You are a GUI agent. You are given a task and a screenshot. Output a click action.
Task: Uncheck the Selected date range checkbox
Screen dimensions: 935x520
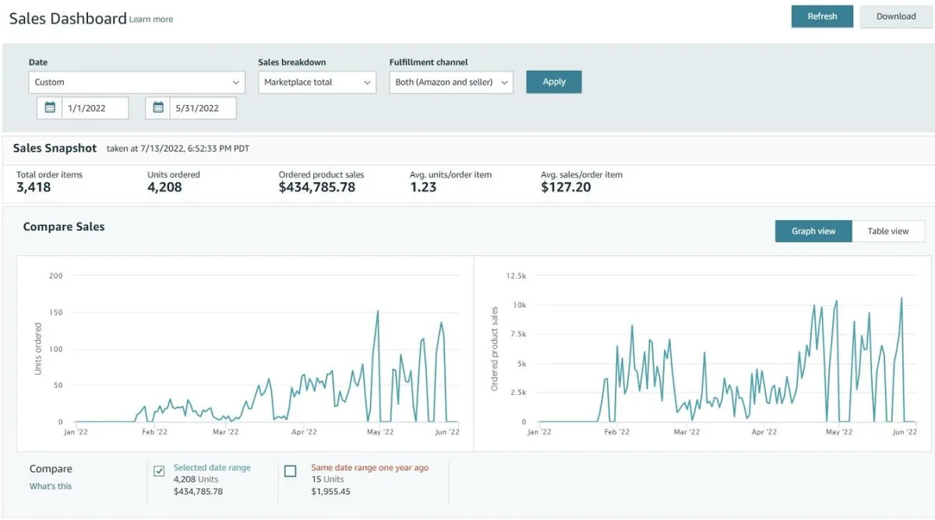tap(159, 471)
